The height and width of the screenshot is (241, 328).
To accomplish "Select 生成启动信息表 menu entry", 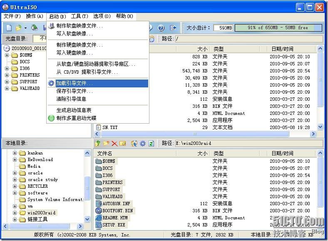I will (x=98, y=110).
